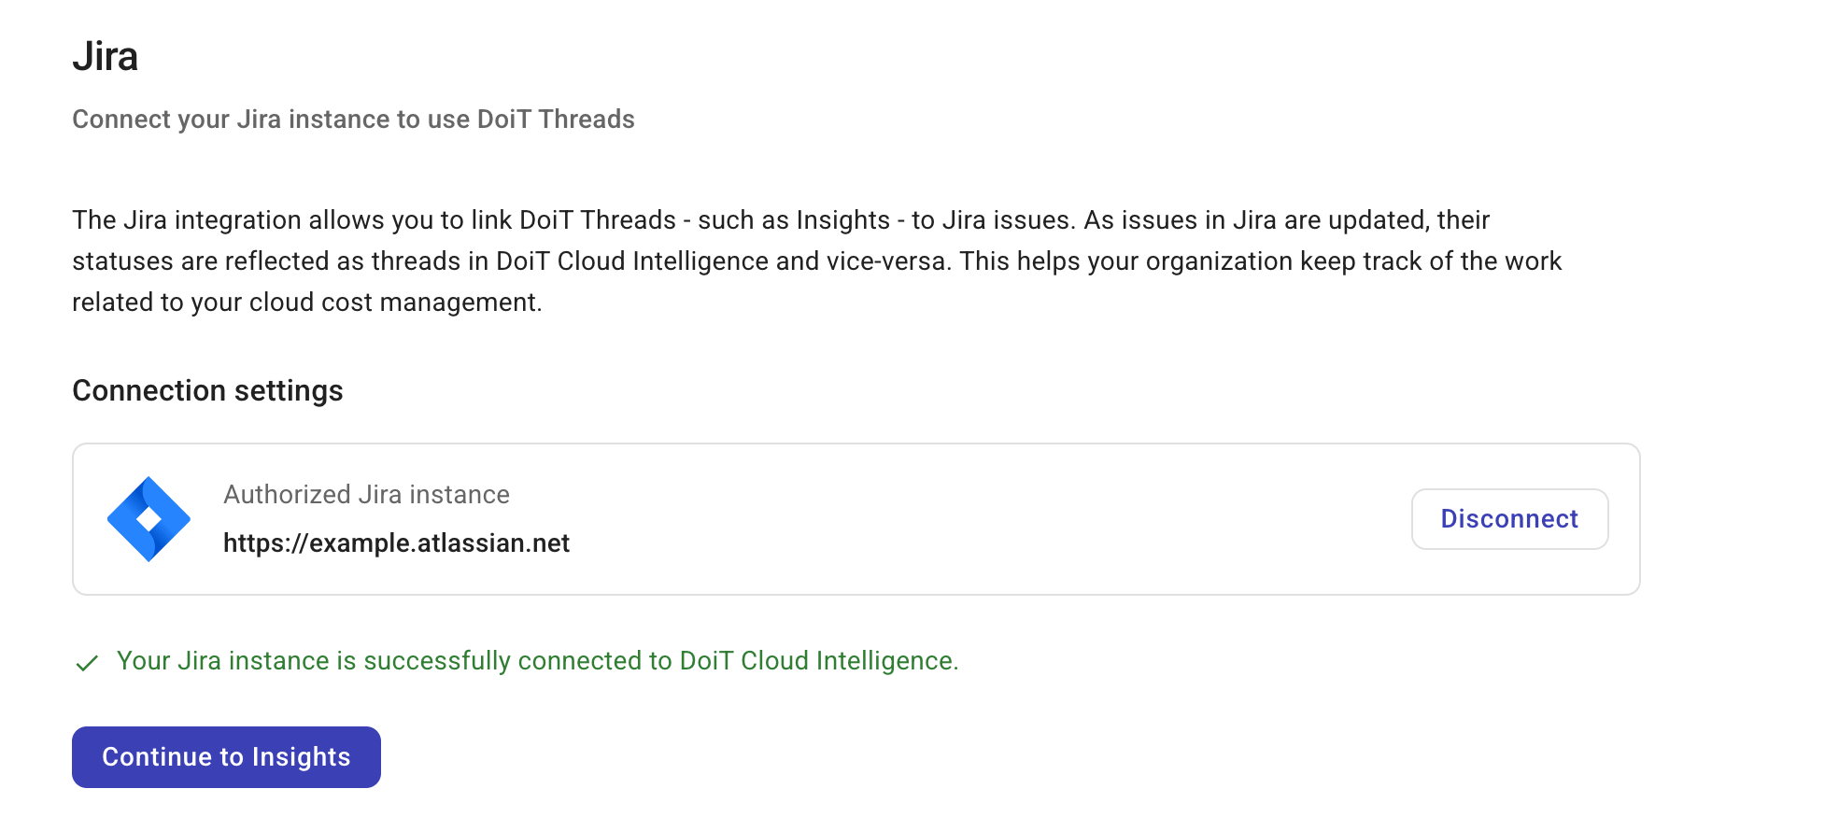The height and width of the screenshot is (831, 1839).
Task: Select the Continue to Insights button
Action: pos(226,756)
